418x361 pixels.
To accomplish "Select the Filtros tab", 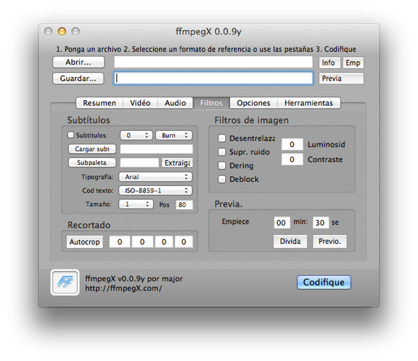I will pyautogui.click(x=211, y=103).
